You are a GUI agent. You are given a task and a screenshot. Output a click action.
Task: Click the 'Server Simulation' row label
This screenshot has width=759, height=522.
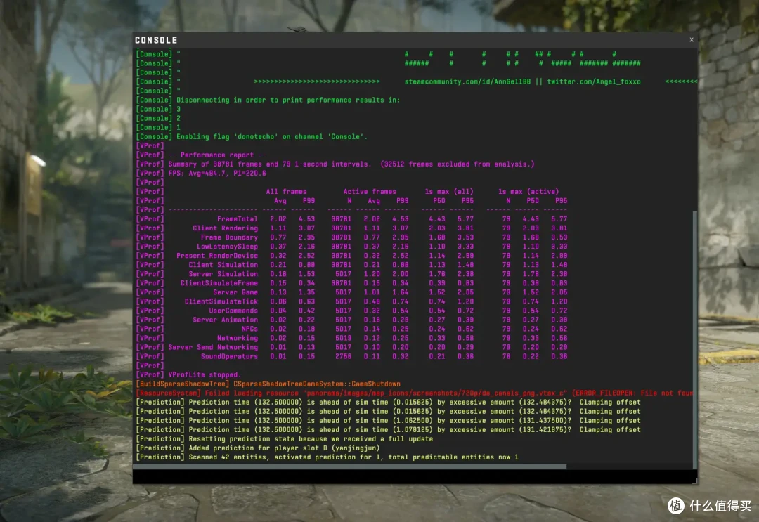(x=223, y=274)
